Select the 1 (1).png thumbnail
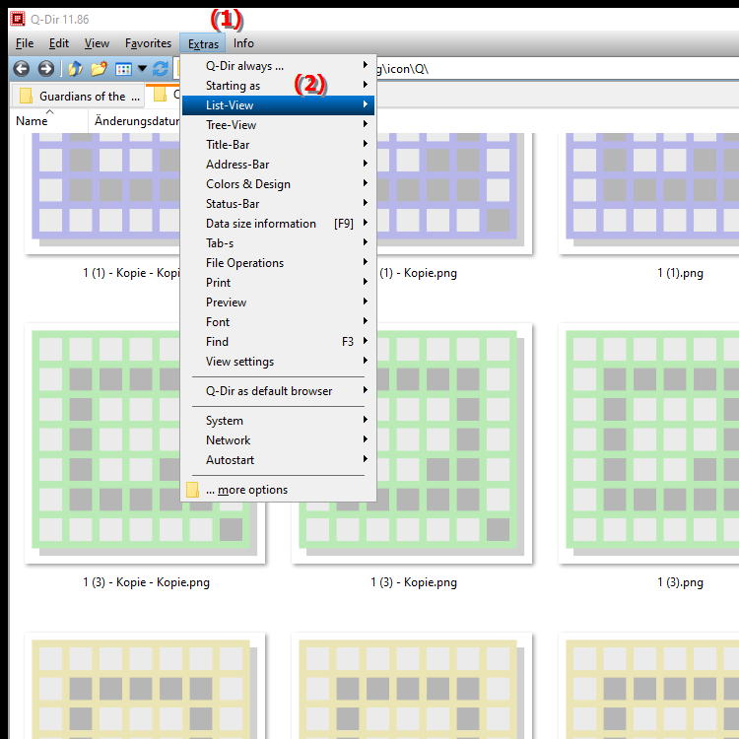Screen dimensions: 739x739 tap(648, 193)
